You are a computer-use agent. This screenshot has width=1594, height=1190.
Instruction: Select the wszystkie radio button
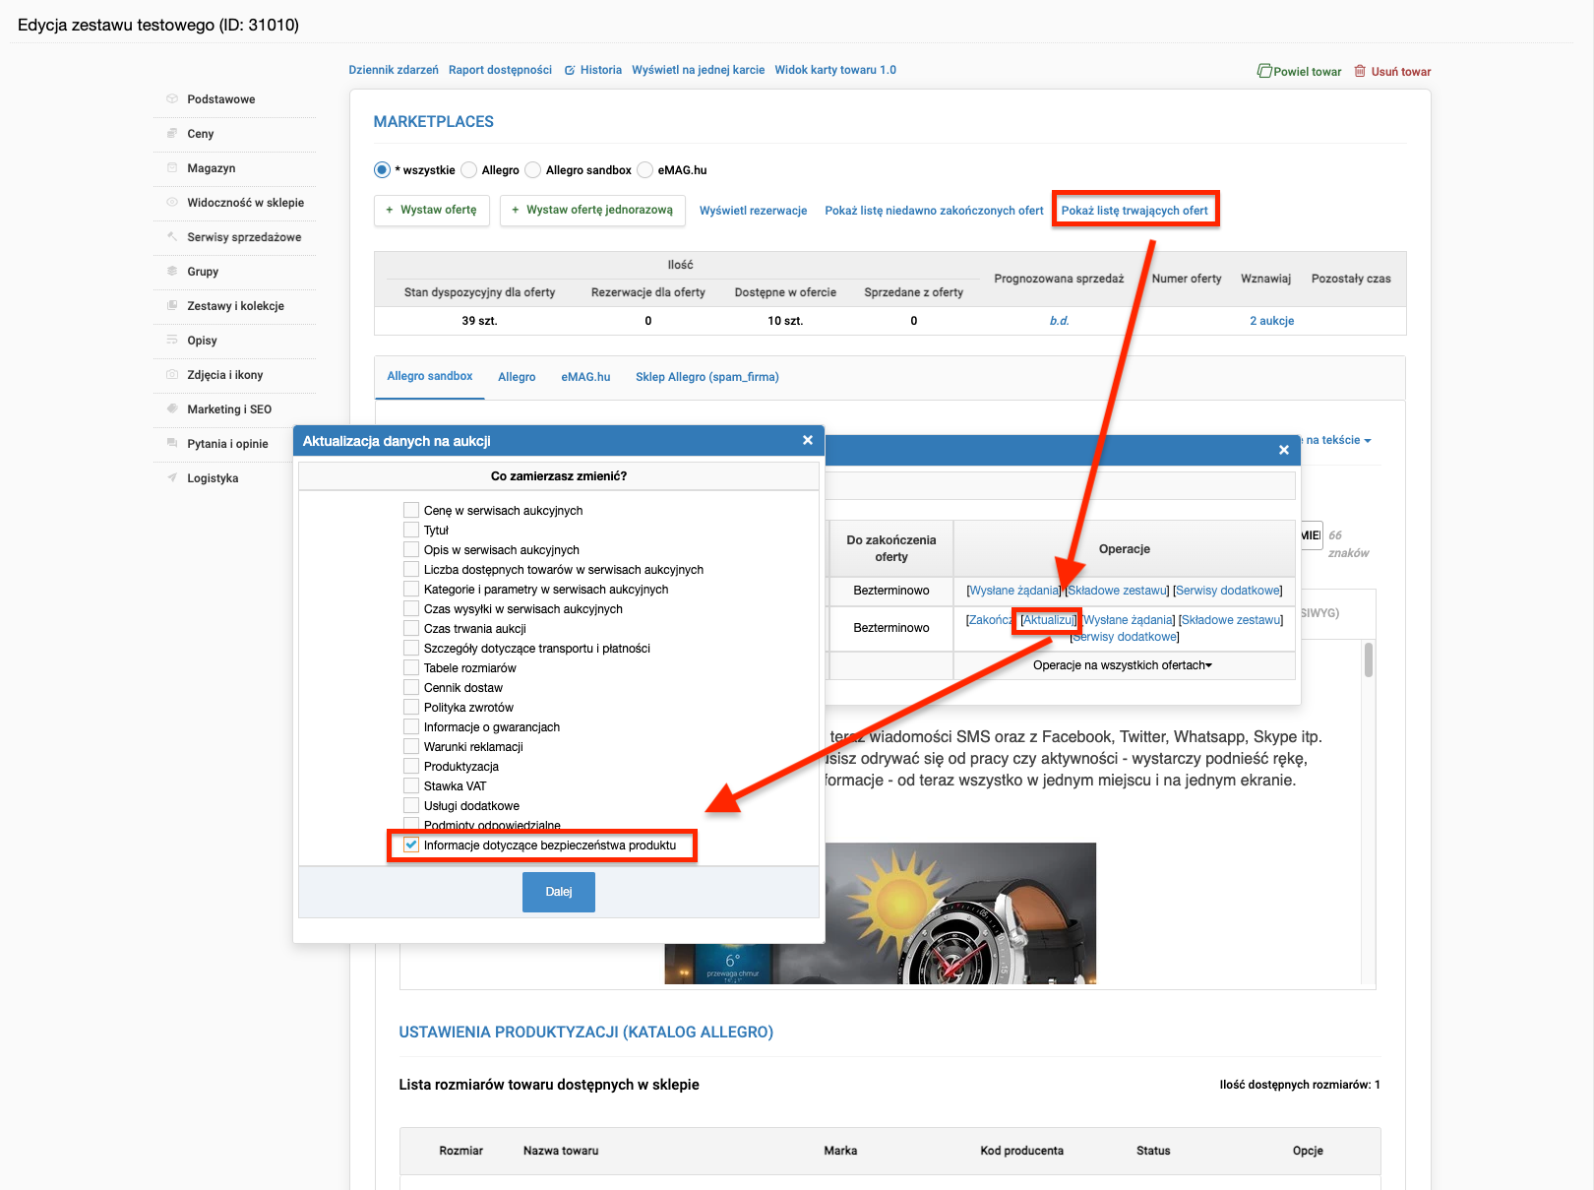[382, 170]
